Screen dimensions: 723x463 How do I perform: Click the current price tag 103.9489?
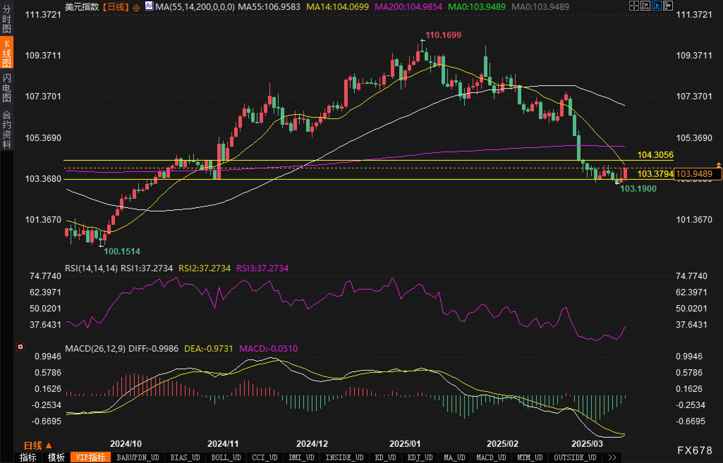694,174
